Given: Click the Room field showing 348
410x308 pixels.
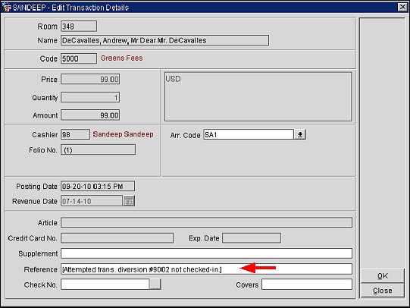Looking at the screenshot, I should pyautogui.click(x=79, y=26).
